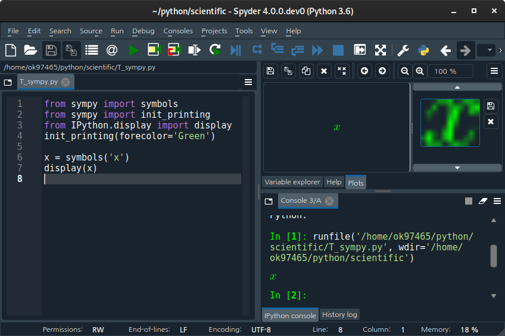Open working directory dropdown in toolbar
Screen dimensions: 505x336
pyautogui.click(x=486, y=50)
